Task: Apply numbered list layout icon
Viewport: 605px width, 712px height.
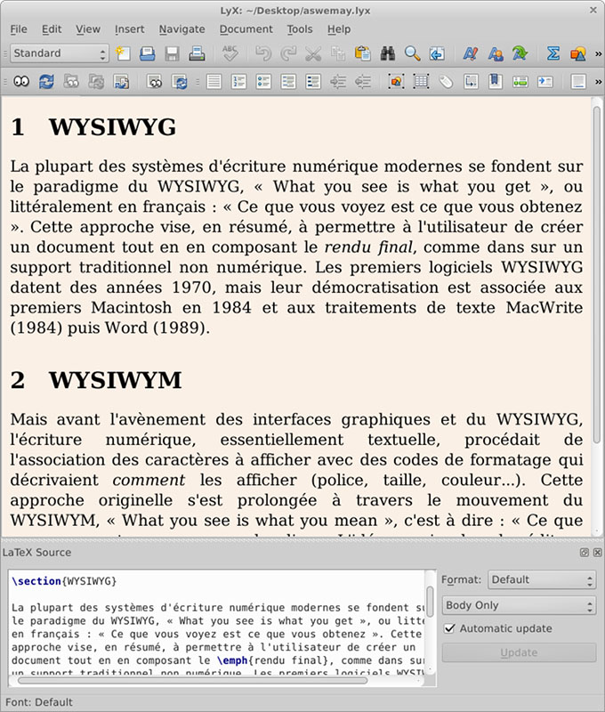Action: point(238,82)
